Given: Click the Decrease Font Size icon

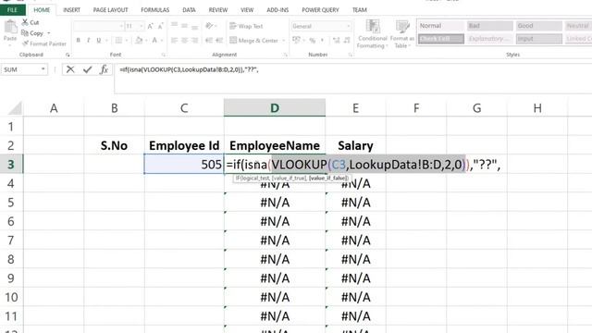Looking at the screenshot, I should (x=160, y=26).
